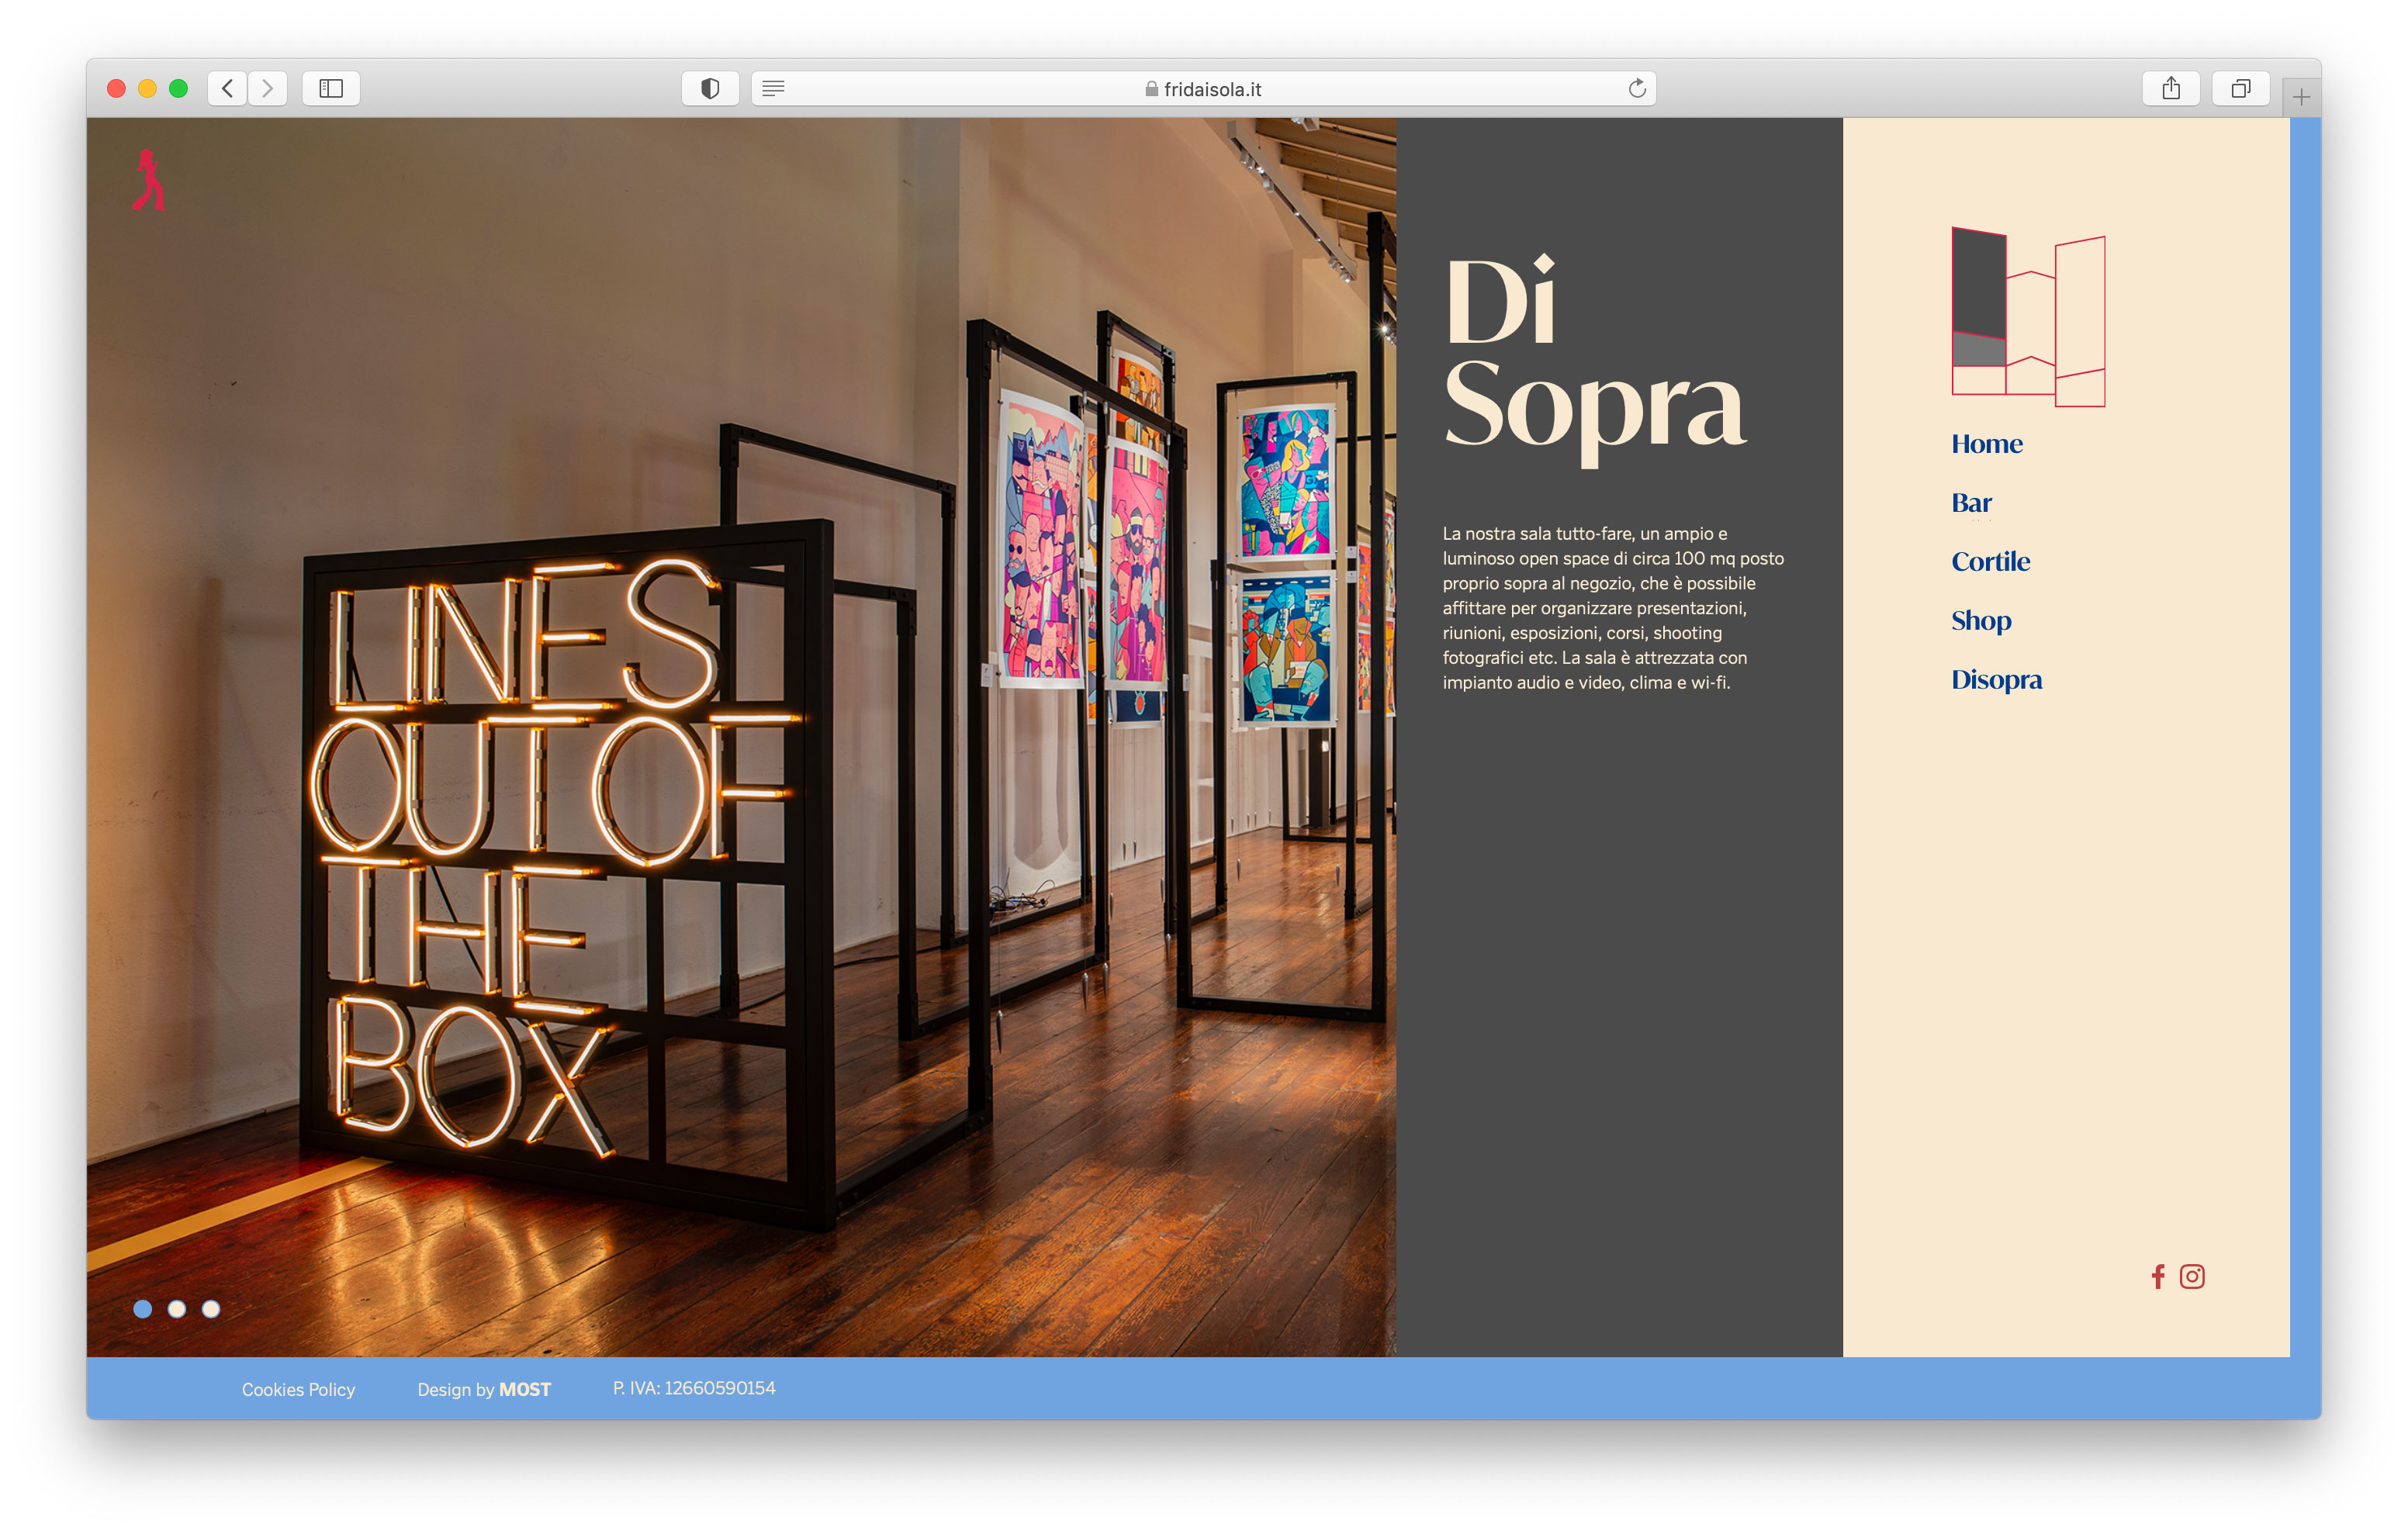Open the Disopra section
The image size is (2408, 1534).
tap(1996, 680)
